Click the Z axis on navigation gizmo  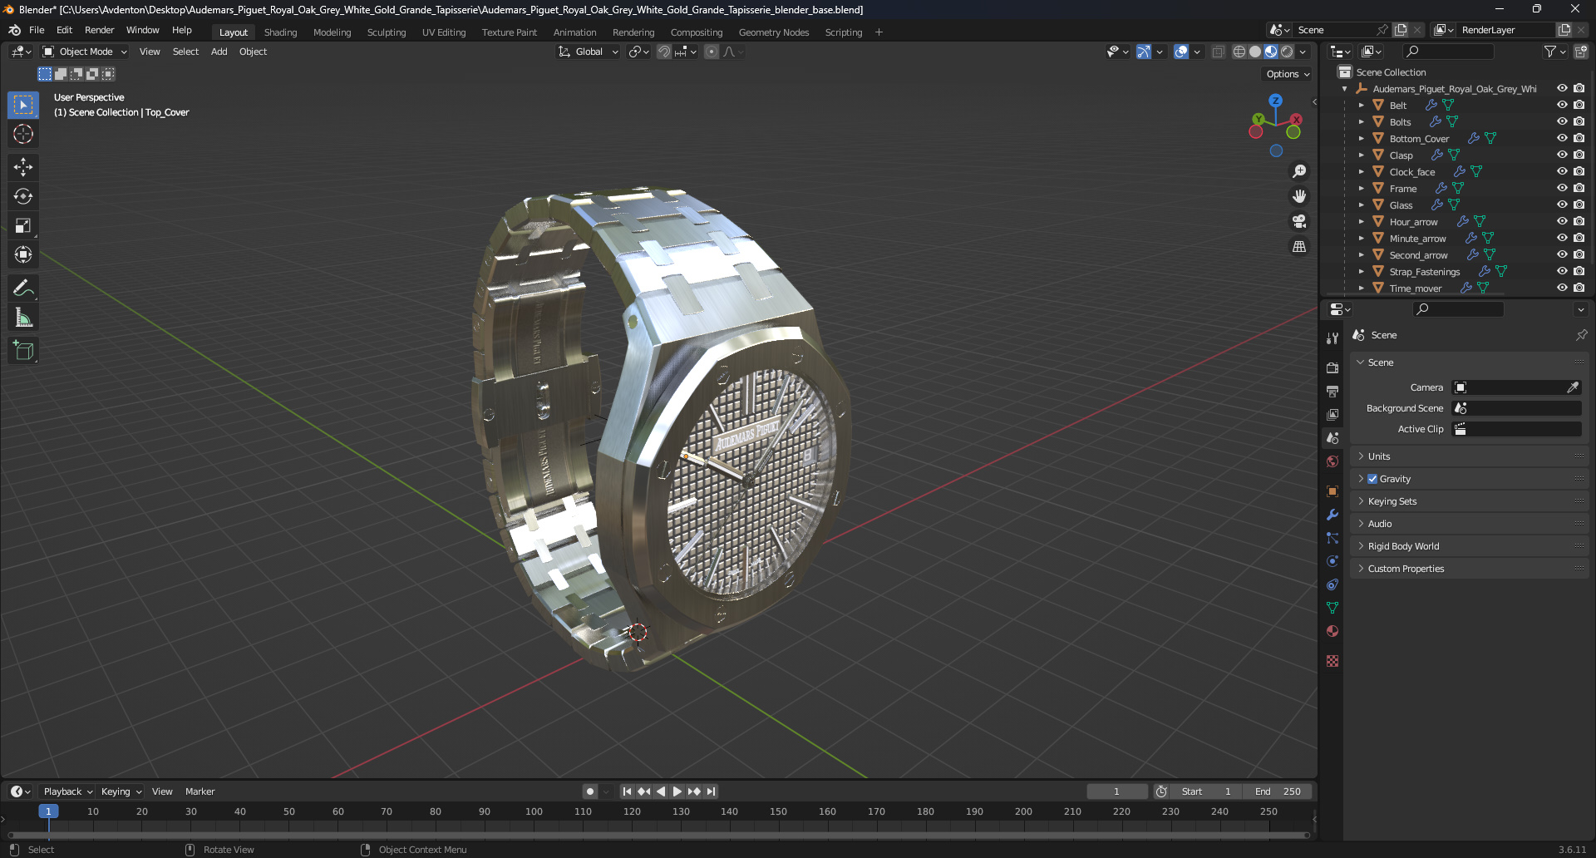(x=1275, y=101)
